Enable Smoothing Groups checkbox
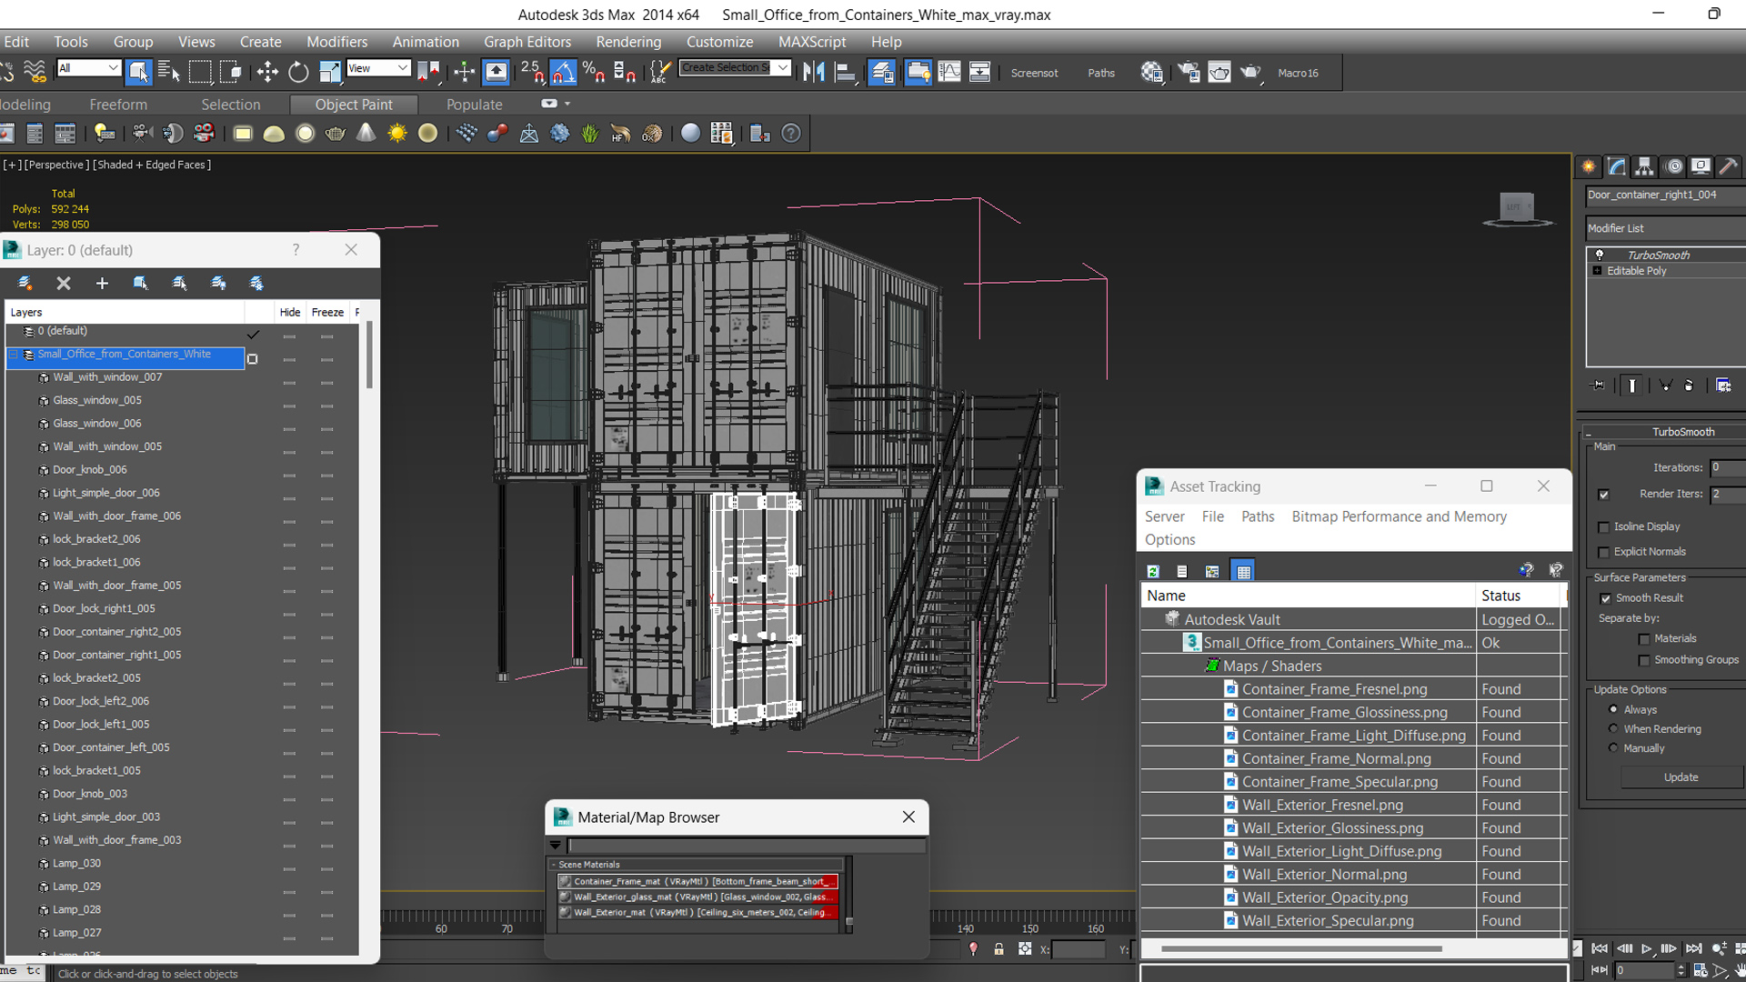1746x982 pixels. tap(1644, 660)
